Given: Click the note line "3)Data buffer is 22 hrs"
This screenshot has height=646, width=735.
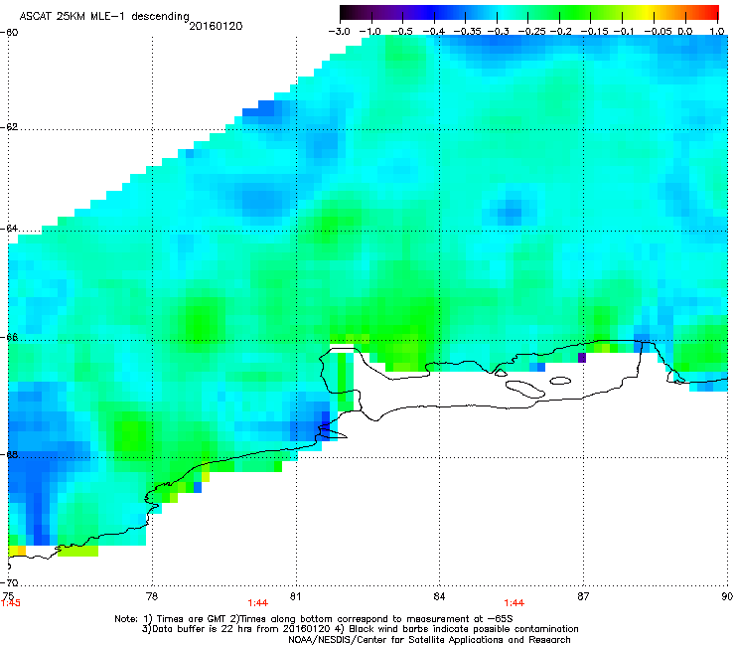Looking at the screenshot, I should (x=360, y=629).
